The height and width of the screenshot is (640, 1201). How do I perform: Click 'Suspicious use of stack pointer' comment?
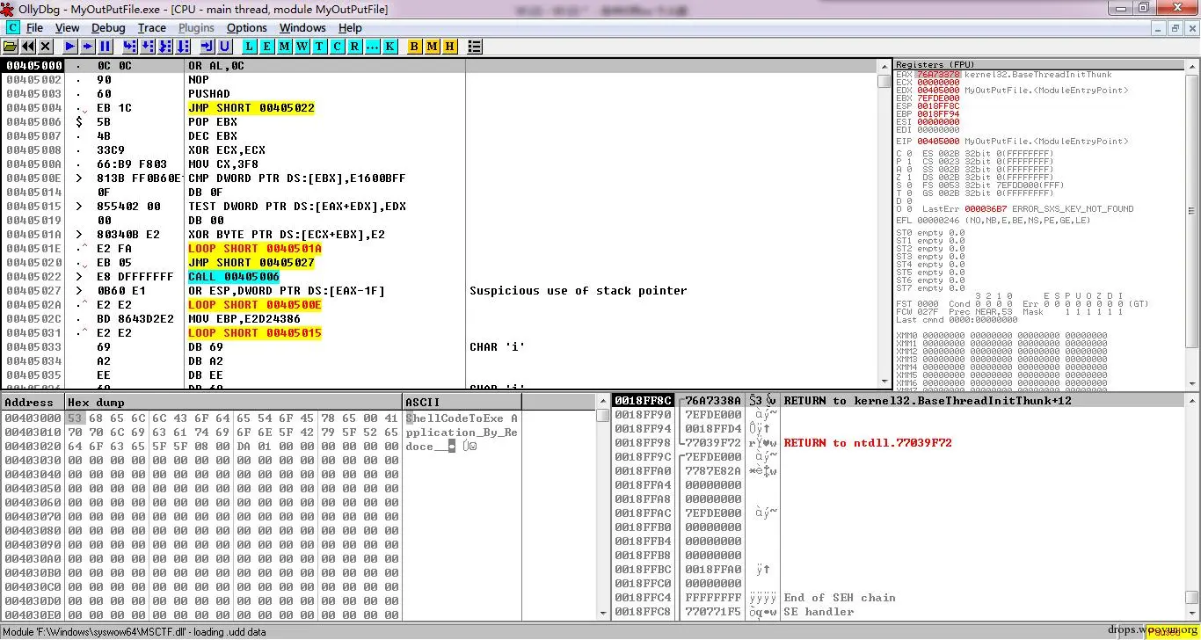click(579, 291)
